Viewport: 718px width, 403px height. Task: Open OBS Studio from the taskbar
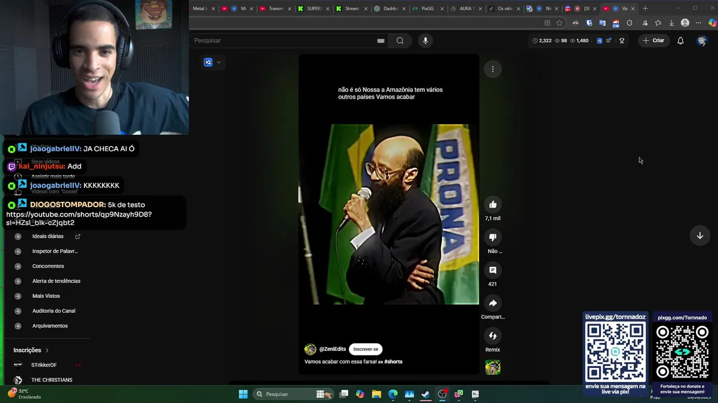(x=442, y=394)
